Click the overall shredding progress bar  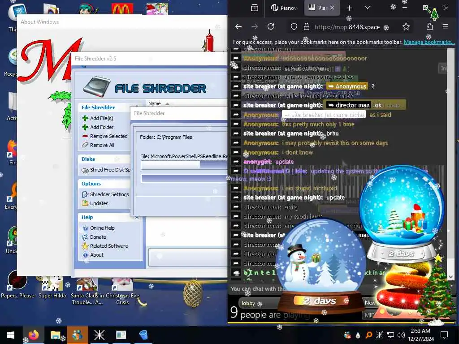coord(184,179)
